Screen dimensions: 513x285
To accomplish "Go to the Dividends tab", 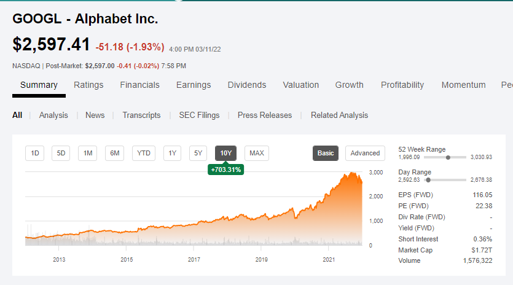I will click(247, 85).
